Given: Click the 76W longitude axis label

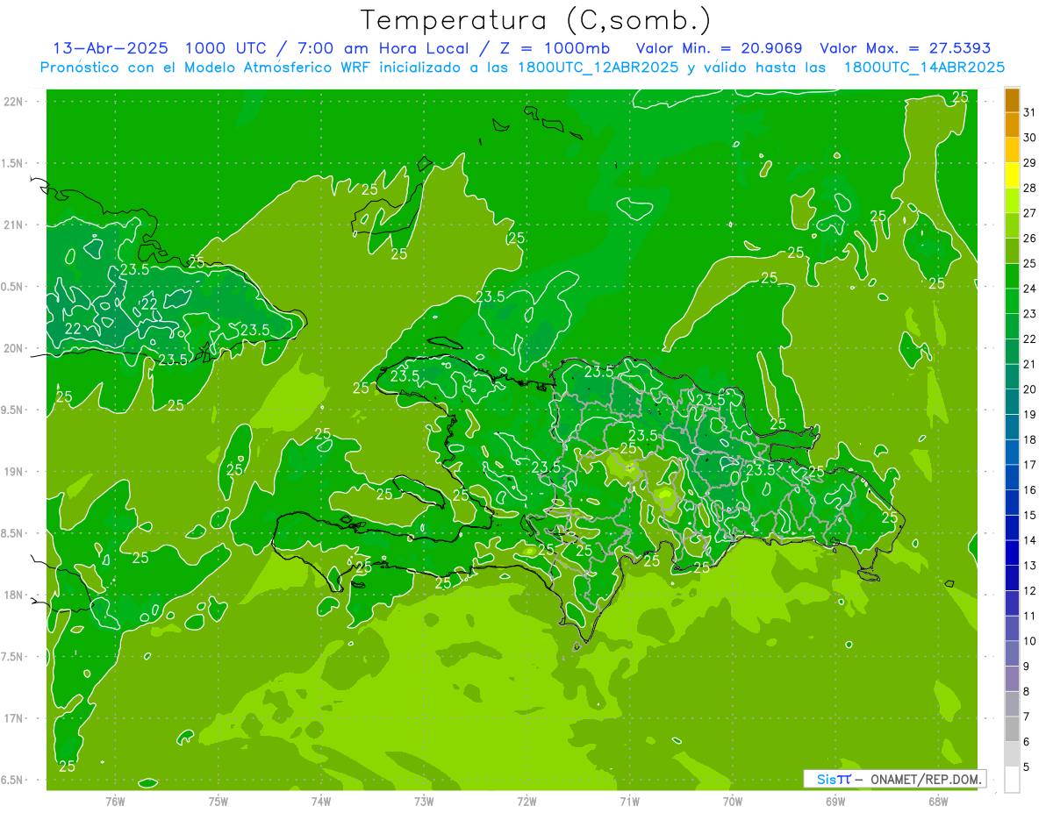Looking at the screenshot, I should coord(115,802).
